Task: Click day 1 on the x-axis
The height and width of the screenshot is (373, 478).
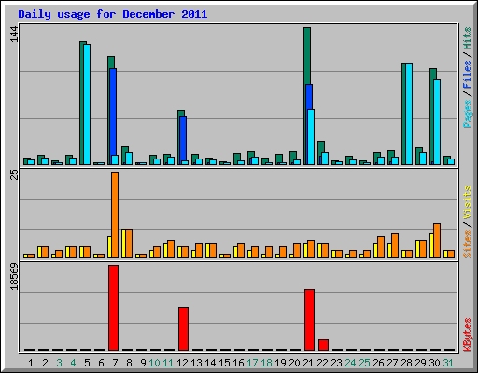Action: 31,363
